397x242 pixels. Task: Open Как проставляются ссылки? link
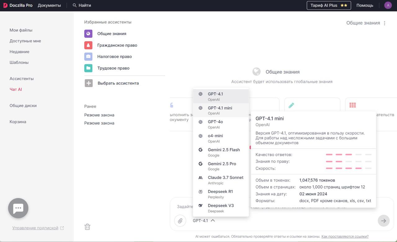[x=345, y=236]
